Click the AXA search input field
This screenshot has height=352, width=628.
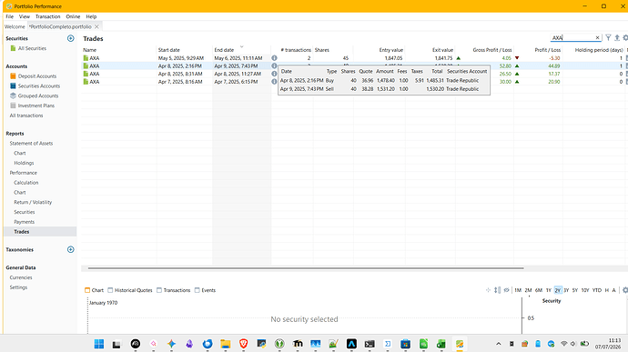pyautogui.click(x=572, y=37)
